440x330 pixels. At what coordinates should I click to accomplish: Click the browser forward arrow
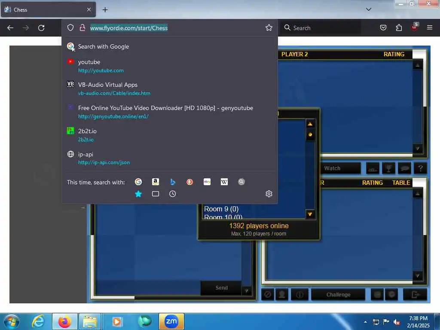tap(25, 28)
